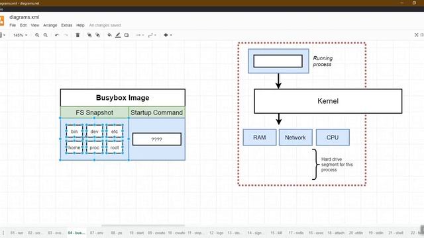
Task: Switch to the 10 - start page tab
Action: (136, 233)
